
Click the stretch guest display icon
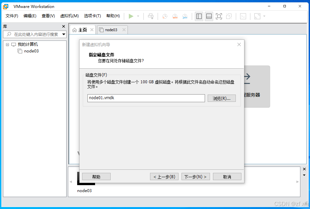(257, 16)
